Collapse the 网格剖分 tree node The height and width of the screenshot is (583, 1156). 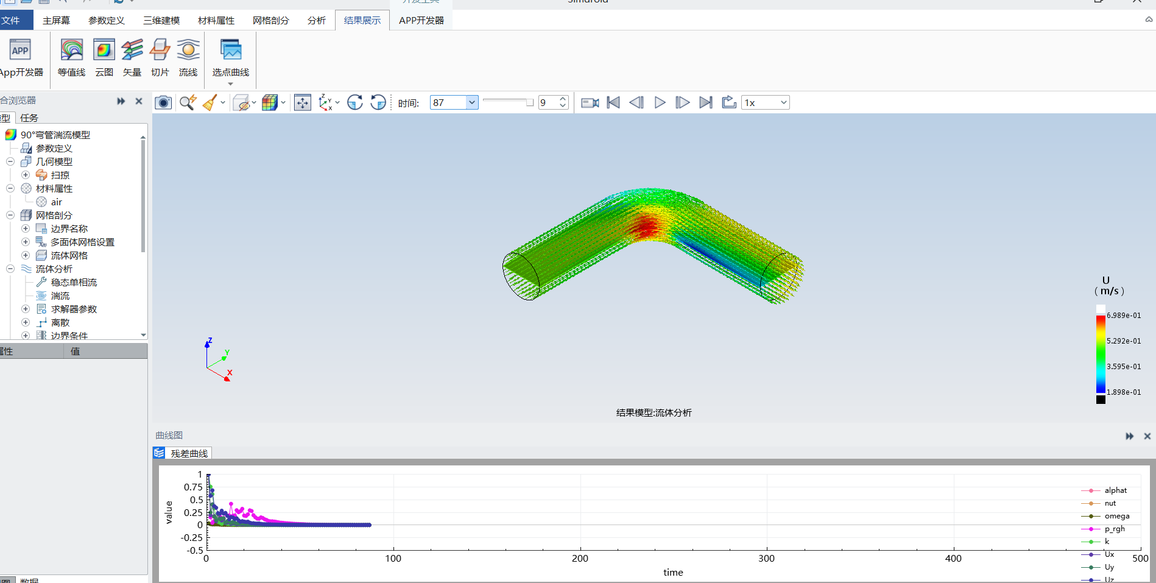tap(10, 215)
